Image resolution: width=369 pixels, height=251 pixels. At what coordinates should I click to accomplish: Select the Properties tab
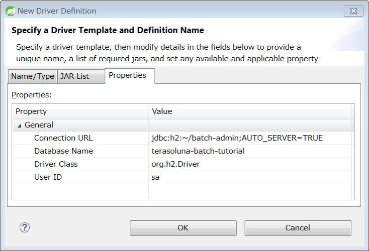pyautogui.click(x=130, y=76)
